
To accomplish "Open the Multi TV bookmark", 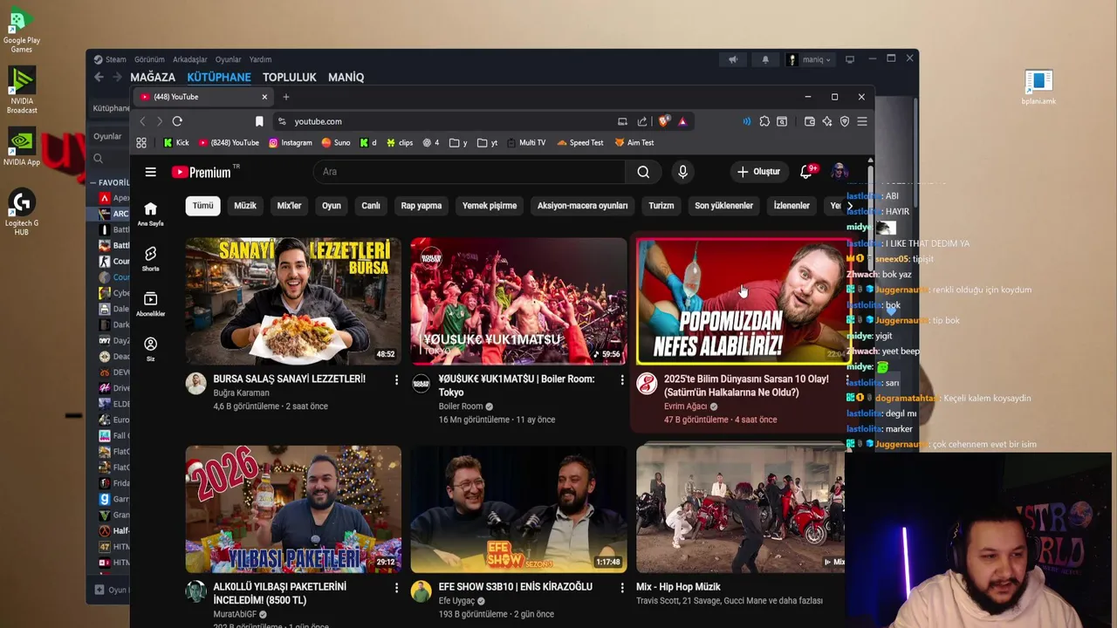I will pyautogui.click(x=525, y=143).
